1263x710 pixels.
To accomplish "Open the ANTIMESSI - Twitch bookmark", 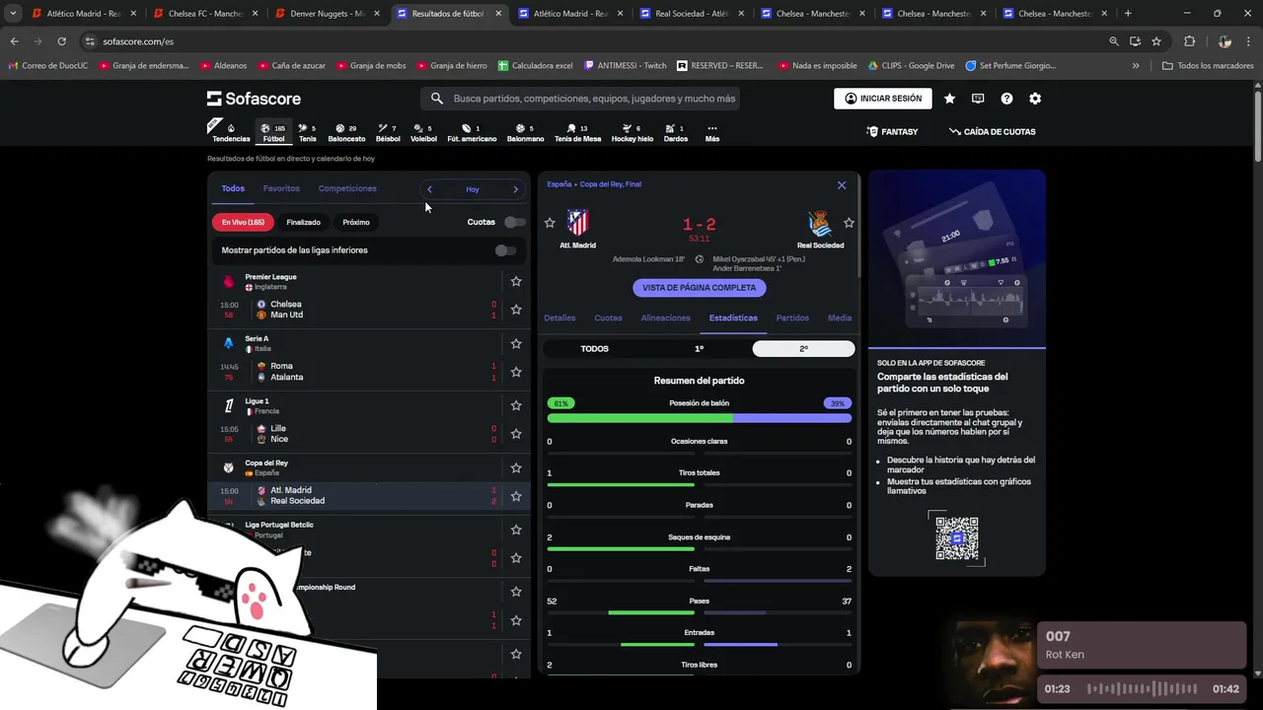I will click(x=625, y=65).
